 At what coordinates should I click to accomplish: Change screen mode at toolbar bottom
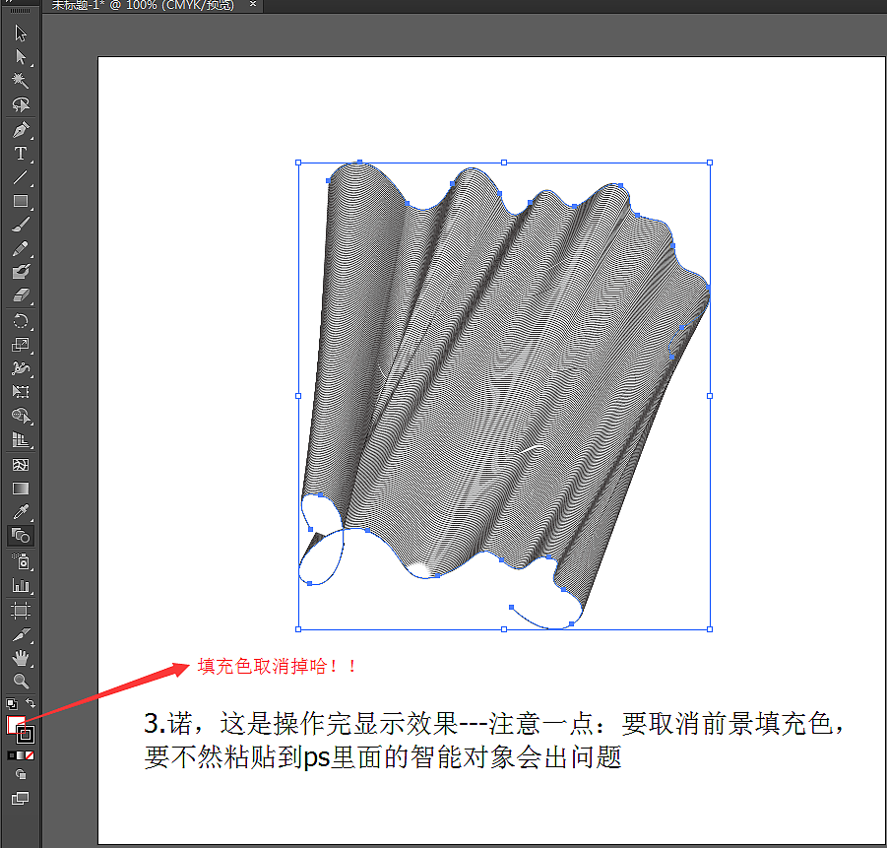coord(21,798)
